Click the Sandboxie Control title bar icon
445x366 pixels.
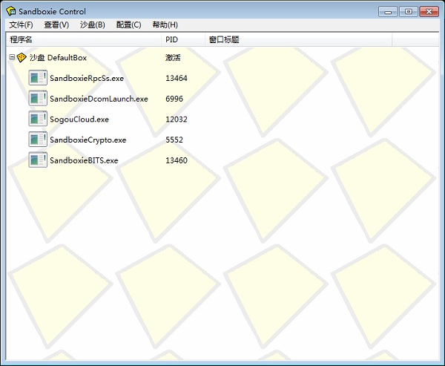click(11, 11)
